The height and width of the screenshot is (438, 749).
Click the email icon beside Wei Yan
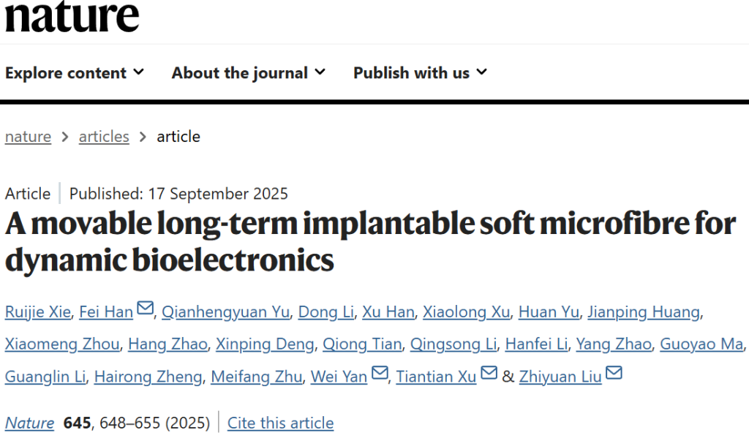(380, 374)
